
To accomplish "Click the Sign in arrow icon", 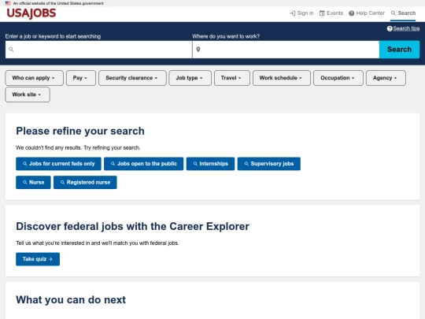I will [x=293, y=13].
